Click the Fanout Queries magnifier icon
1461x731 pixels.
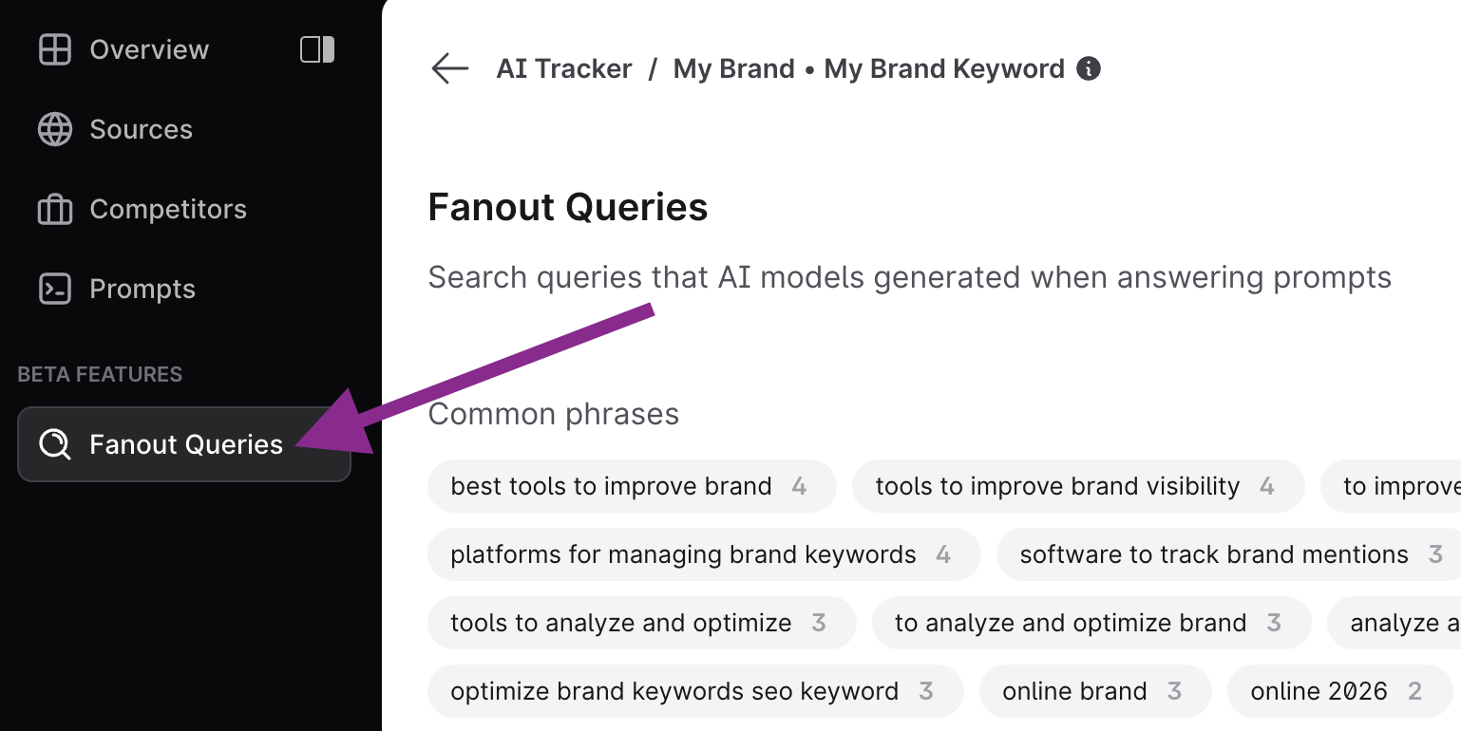[54, 444]
